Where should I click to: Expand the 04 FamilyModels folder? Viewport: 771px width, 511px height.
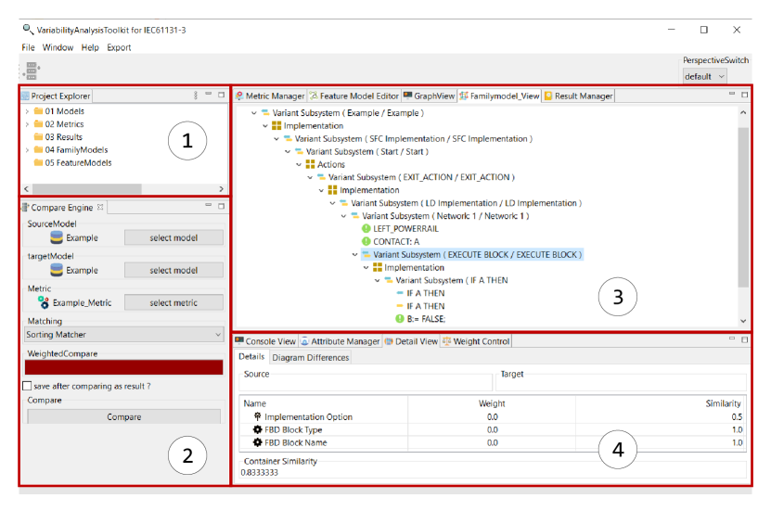27,150
